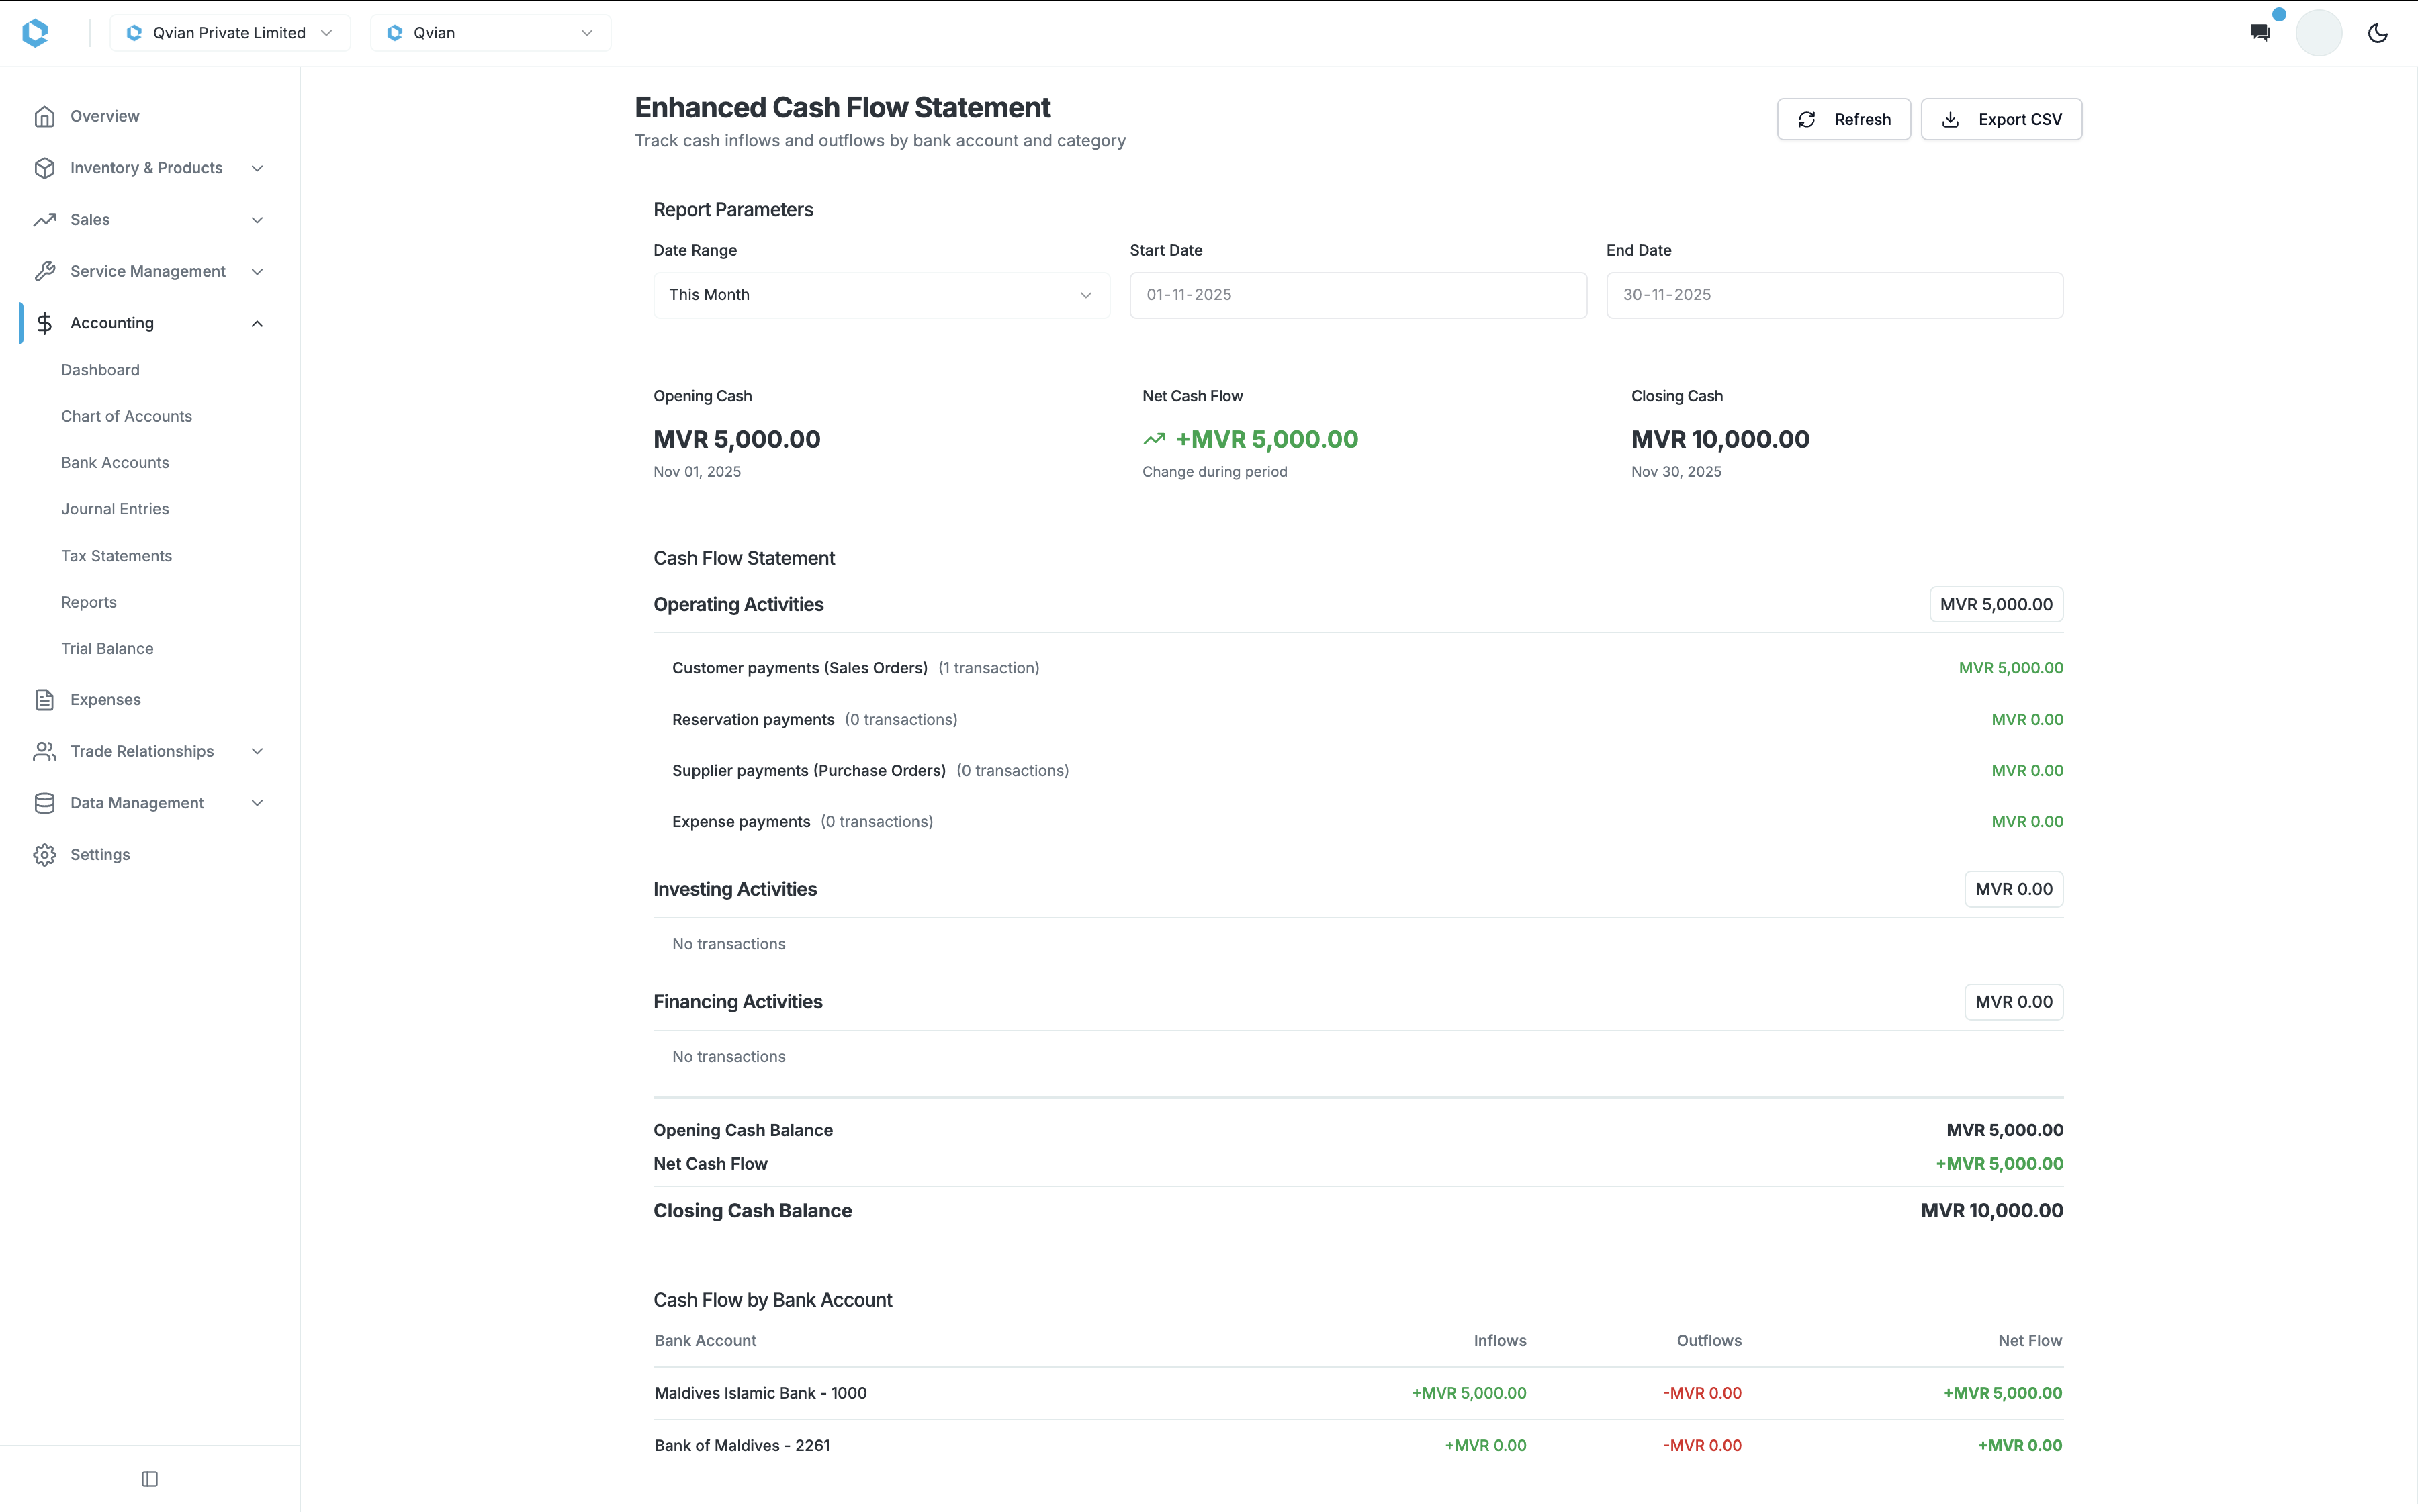Open the Chart of Accounts page
Image resolution: width=2418 pixels, height=1512 pixels.
coord(126,415)
